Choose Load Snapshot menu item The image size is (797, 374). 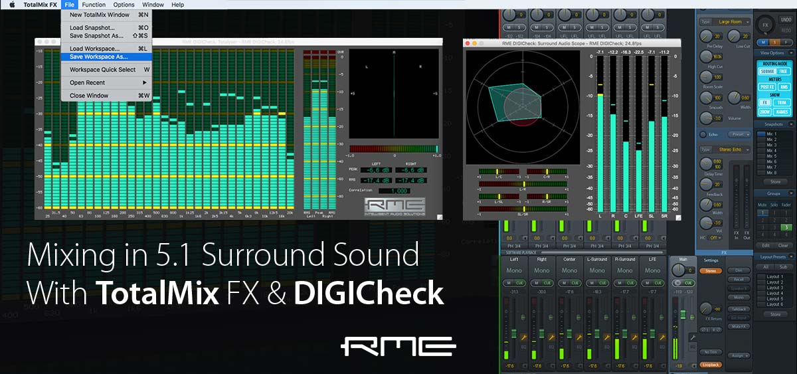coord(108,27)
